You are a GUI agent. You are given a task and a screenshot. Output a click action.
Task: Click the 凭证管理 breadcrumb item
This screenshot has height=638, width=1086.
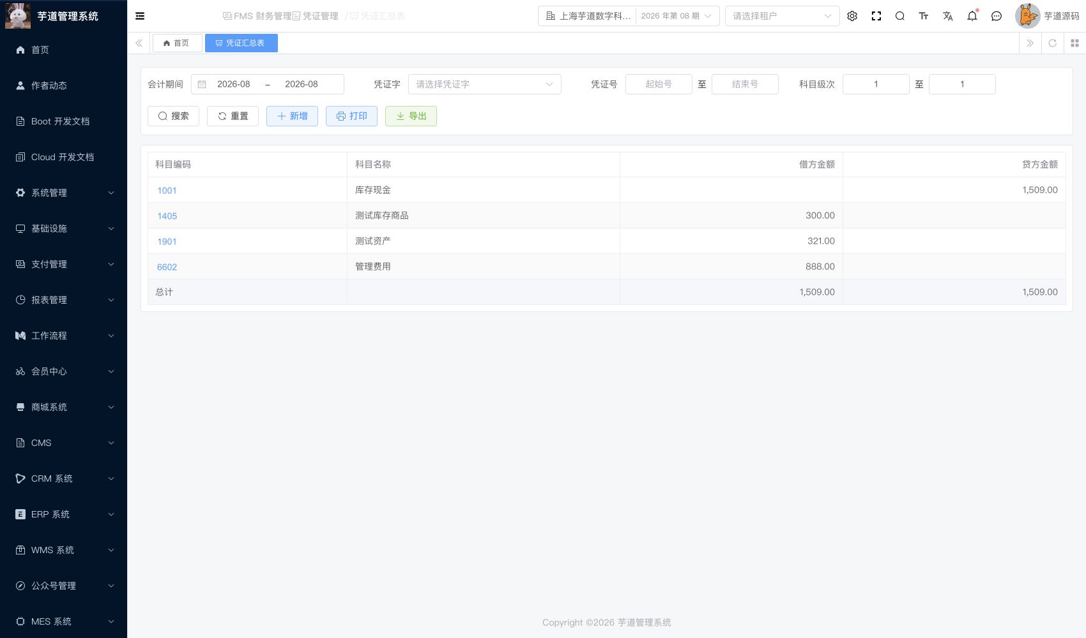(315, 16)
